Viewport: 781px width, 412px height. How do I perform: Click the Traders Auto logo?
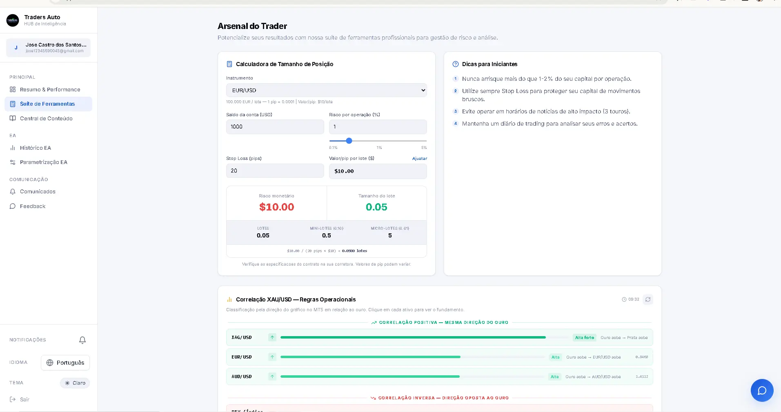pos(13,20)
